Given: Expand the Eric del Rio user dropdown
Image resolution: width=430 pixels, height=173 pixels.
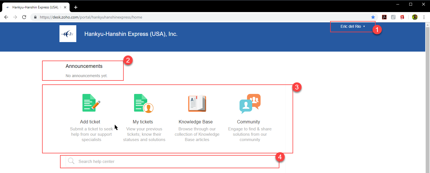Looking at the screenshot, I should tap(353, 26).
